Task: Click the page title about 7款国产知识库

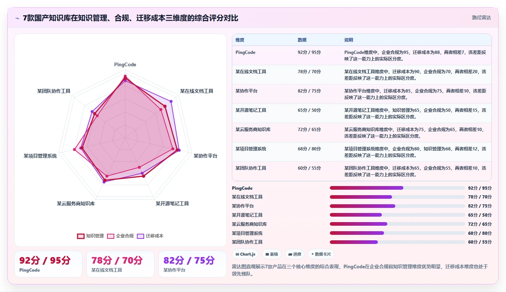Action: point(131,18)
